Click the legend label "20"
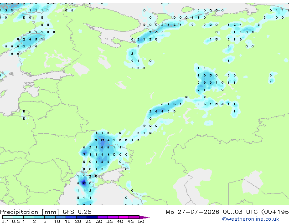The width and height of the screenshot is (289, 223). 78,221
